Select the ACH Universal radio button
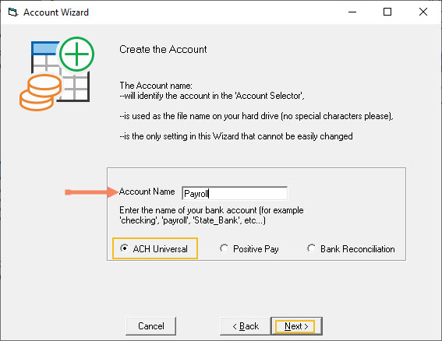This screenshot has width=442, height=341. point(124,248)
